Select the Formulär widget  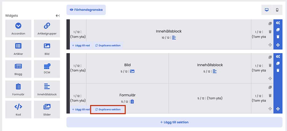(x=18, y=89)
